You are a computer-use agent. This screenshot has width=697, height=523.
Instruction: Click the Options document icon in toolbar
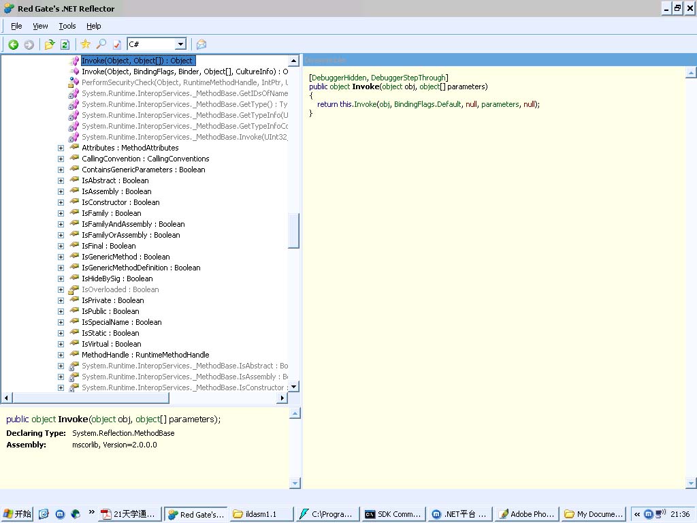point(116,44)
